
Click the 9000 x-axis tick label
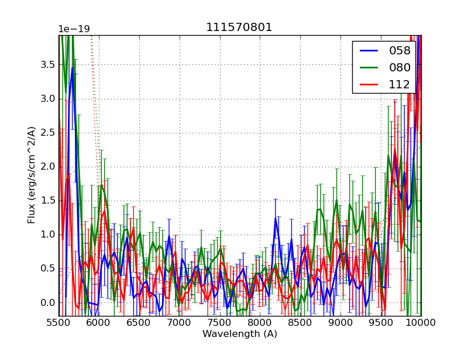point(340,322)
